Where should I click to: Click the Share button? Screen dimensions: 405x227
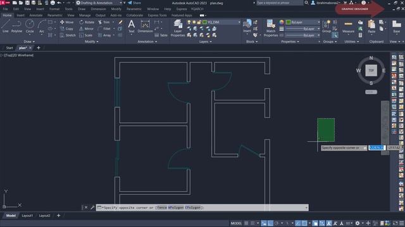pyautogui.click(x=134, y=3)
